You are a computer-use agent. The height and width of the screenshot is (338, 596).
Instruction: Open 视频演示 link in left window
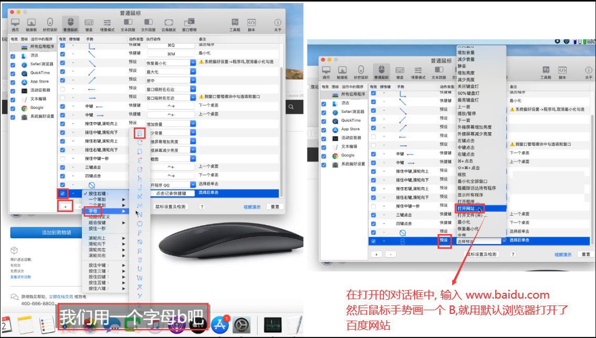[252, 207]
